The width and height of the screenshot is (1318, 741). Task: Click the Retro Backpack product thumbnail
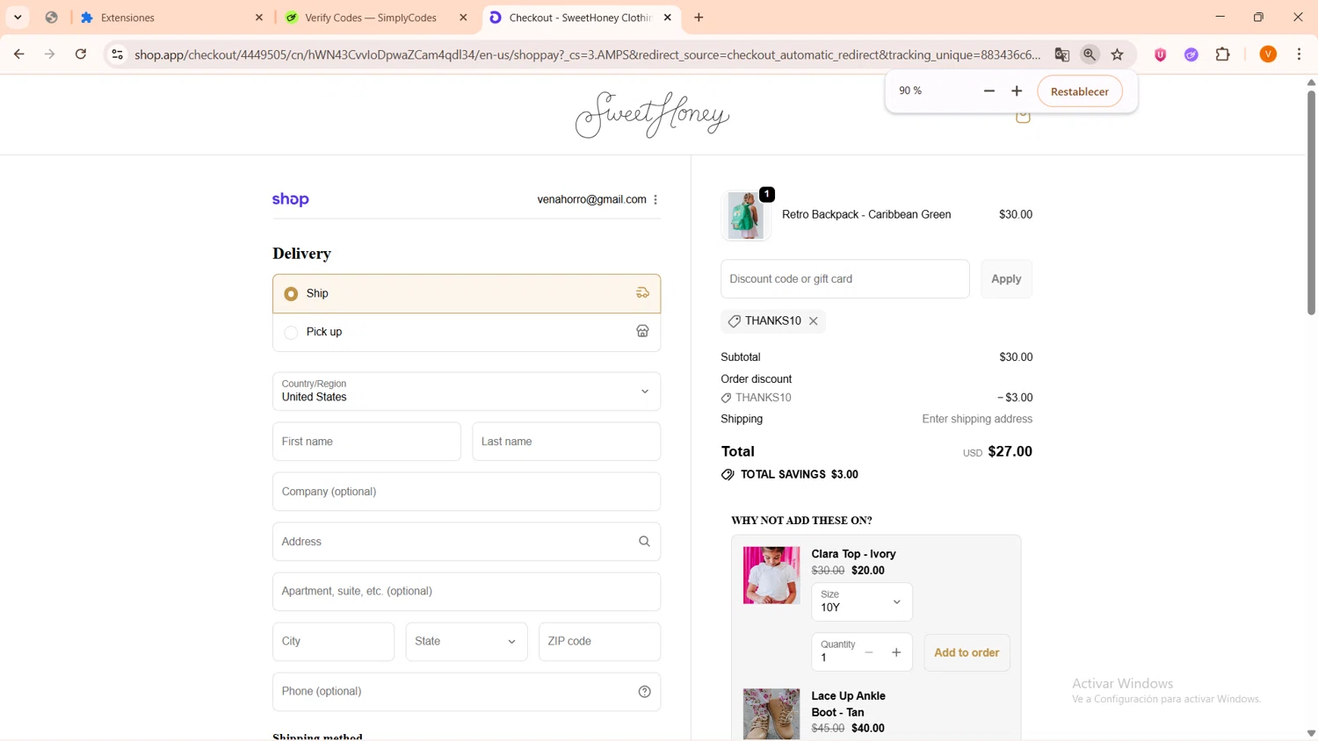746,215
